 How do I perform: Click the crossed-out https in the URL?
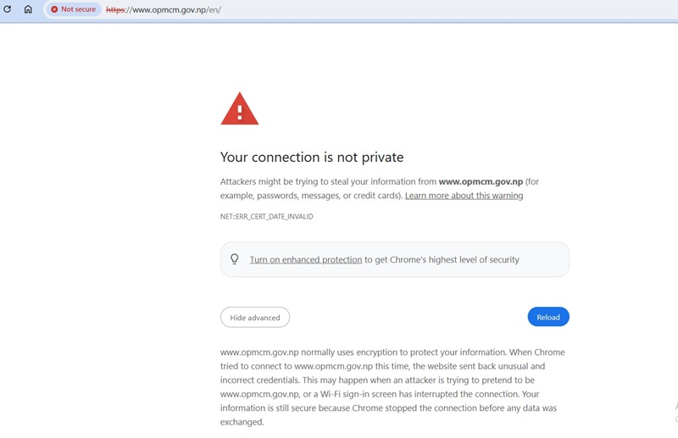coord(115,9)
